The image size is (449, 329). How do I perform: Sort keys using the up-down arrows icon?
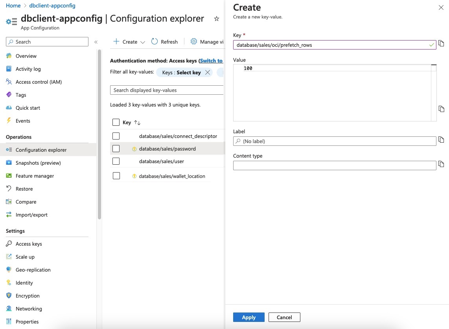click(137, 123)
